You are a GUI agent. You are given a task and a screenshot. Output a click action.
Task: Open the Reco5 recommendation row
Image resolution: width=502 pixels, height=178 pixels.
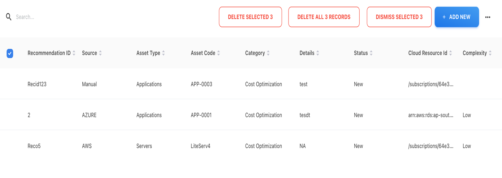(x=34, y=146)
